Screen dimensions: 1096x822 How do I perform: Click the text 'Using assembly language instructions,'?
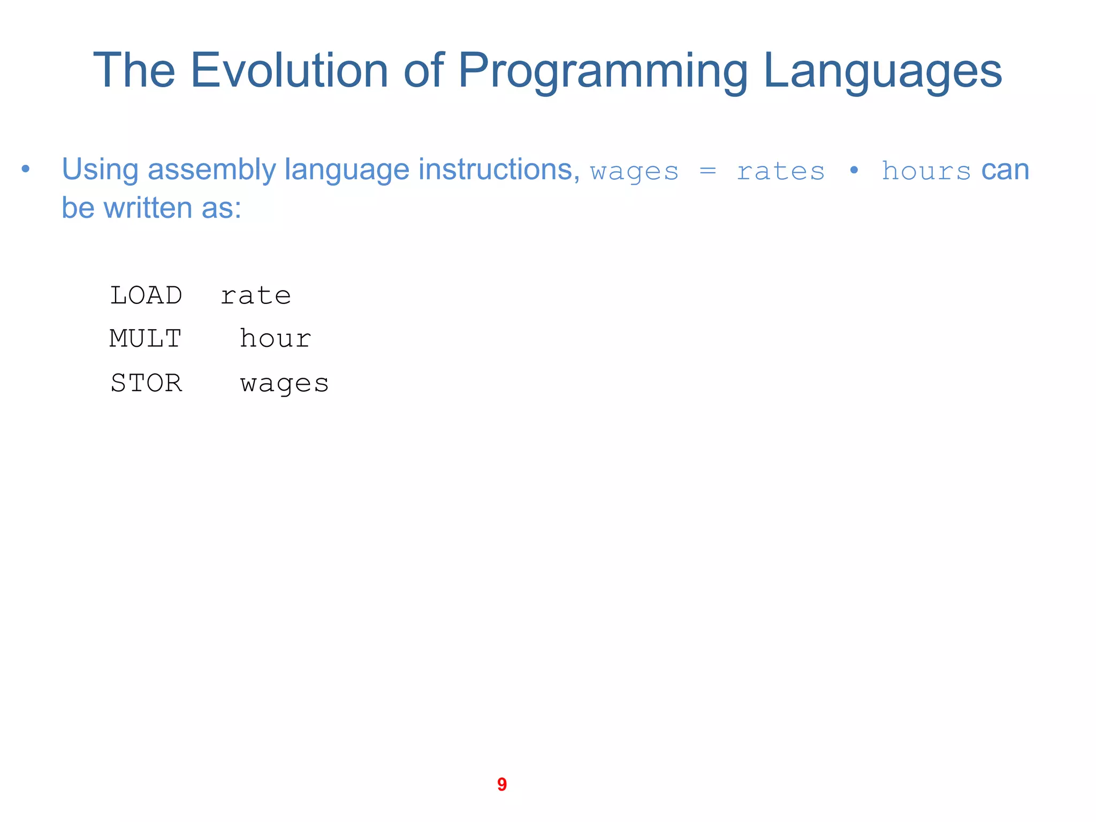coord(321,170)
